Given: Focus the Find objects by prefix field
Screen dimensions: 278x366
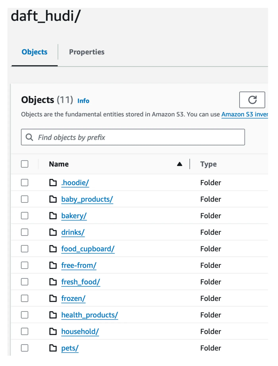Looking at the screenshot, I should click(x=139, y=137).
